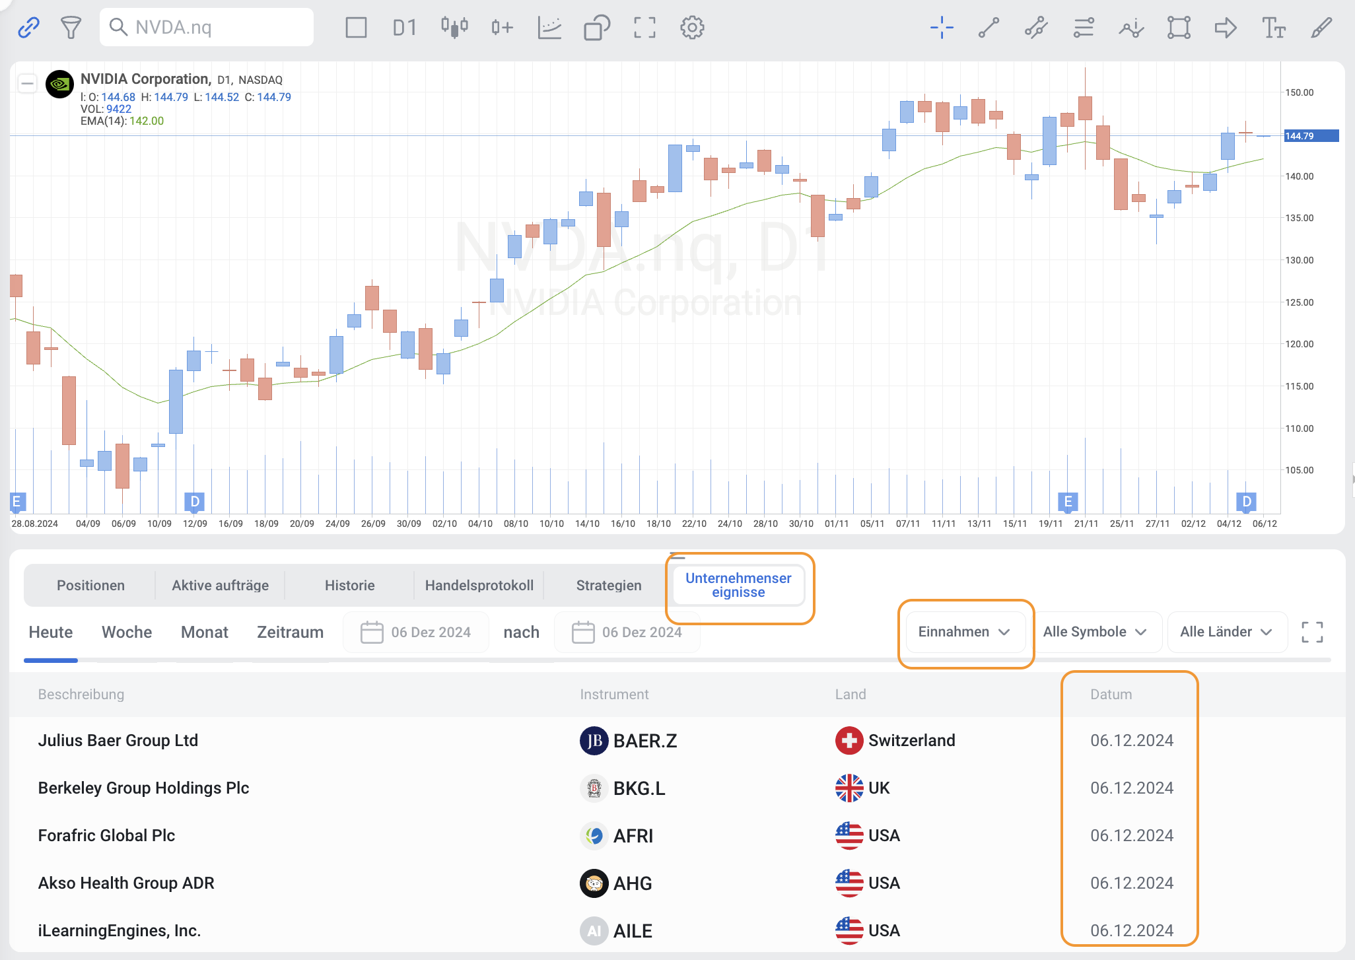The width and height of the screenshot is (1355, 960).
Task: Select the pencil freehand drawing tool
Action: pos(1321,28)
